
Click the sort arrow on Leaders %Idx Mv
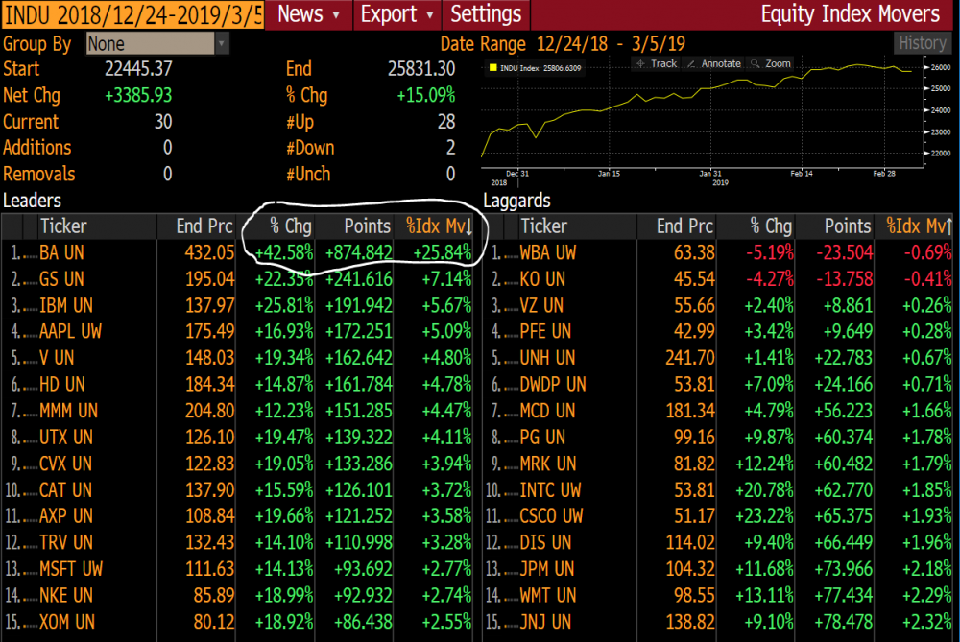(x=469, y=226)
